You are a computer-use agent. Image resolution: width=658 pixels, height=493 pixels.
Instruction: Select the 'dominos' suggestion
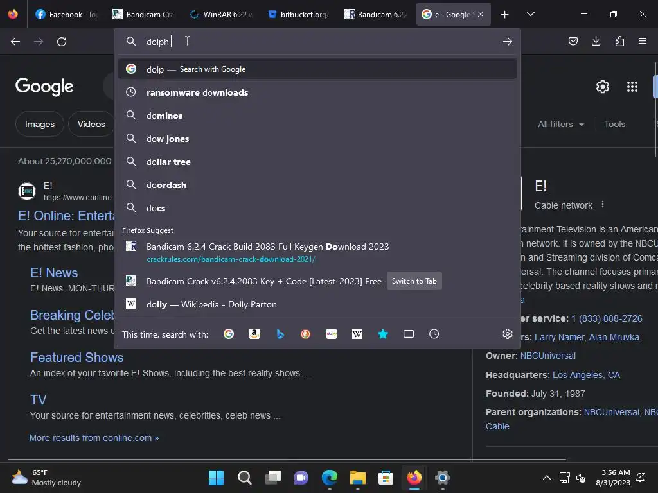317,116
